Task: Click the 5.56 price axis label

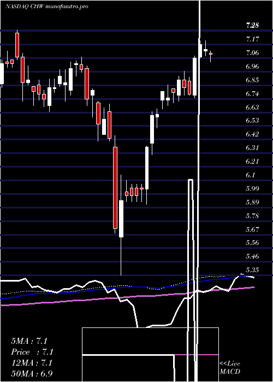Action: pyautogui.click(x=252, y=243)
